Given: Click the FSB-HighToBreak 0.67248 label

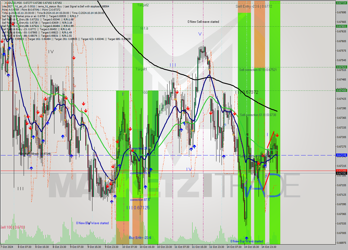Looking at the screenshot, I should pyautogui.click(x=35, y=154).
